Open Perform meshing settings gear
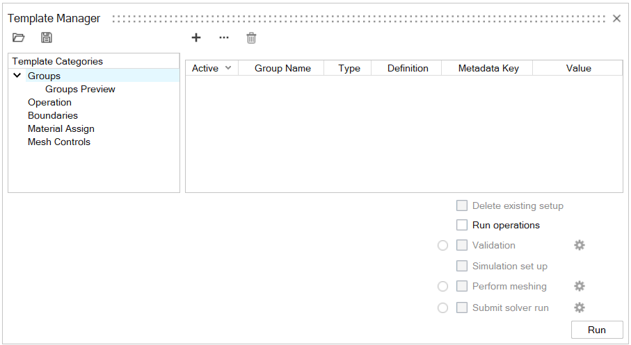Image resolution: width=631 pixels, height=345 pixels. pyautogui.click(x=579, y=286)
